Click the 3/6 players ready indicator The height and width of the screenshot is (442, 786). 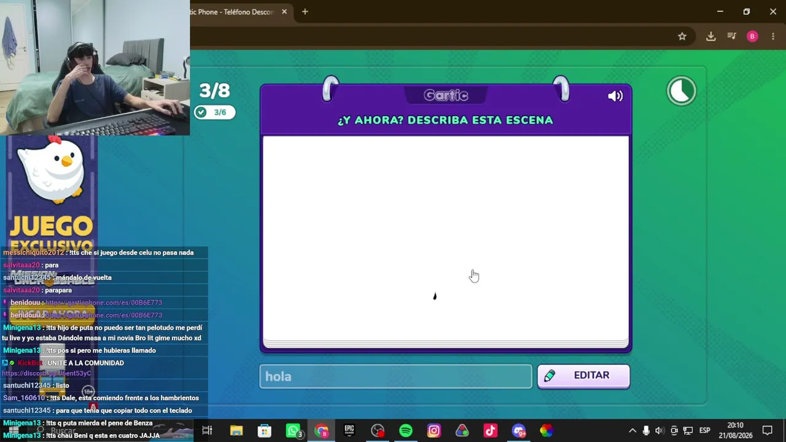[x=214, y=112]
